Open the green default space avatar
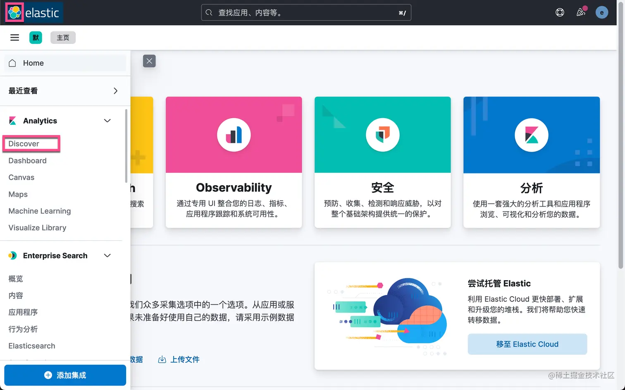 point(36,38)
